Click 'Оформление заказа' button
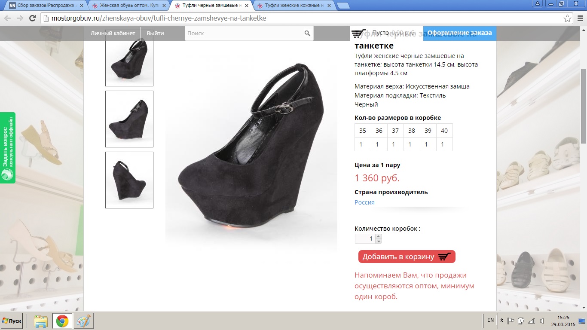Viewport: 587px width, 330px height. click(460, 33)
